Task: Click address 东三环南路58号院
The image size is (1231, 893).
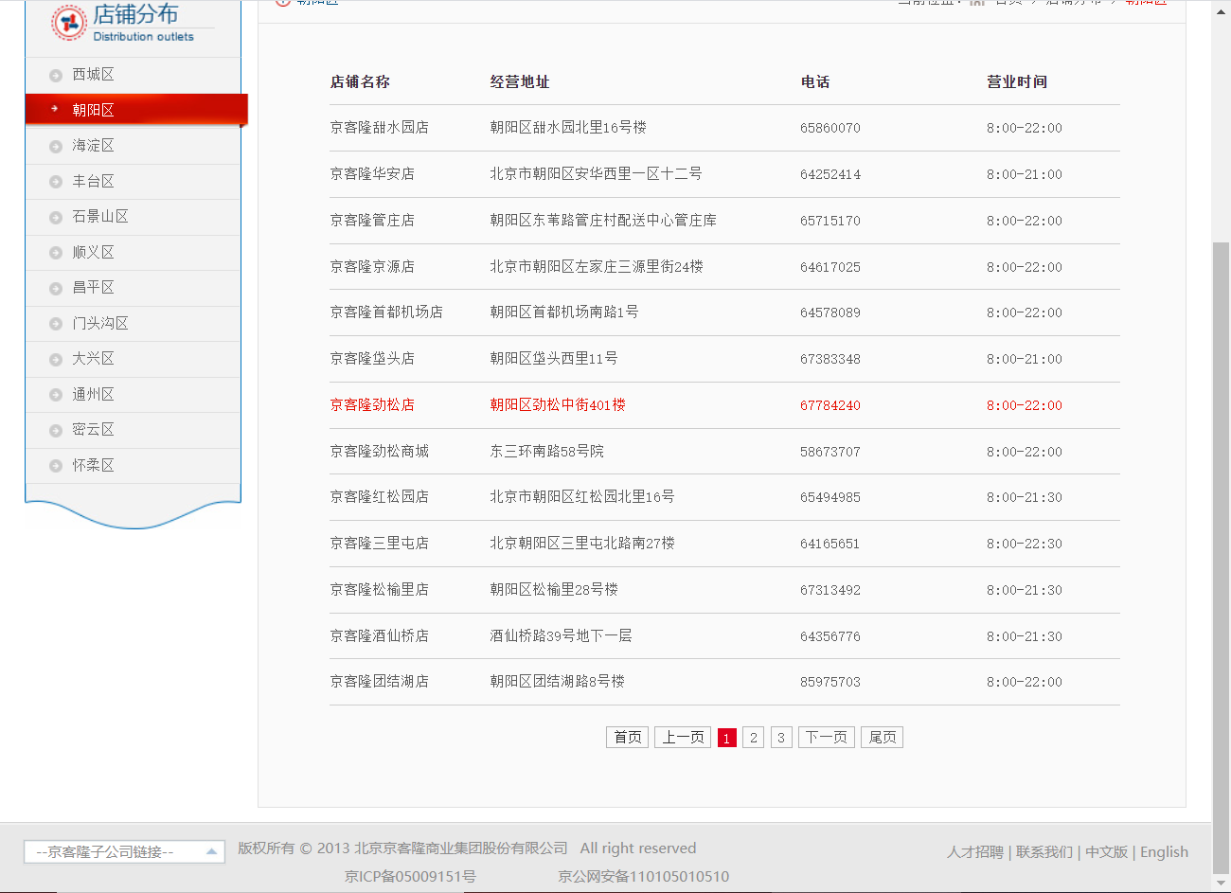Action: pos(546,452)
